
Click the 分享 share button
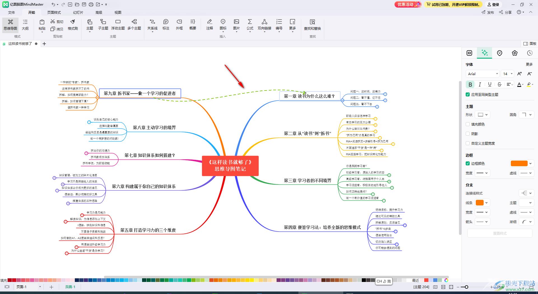(505, 12)
